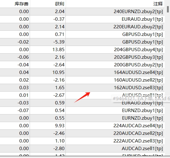Select swap fee 0.00 in the 13.85 profit row
The height and width of the screenshot is (158, 170).
pyautogui.click(x=24, y=50)
